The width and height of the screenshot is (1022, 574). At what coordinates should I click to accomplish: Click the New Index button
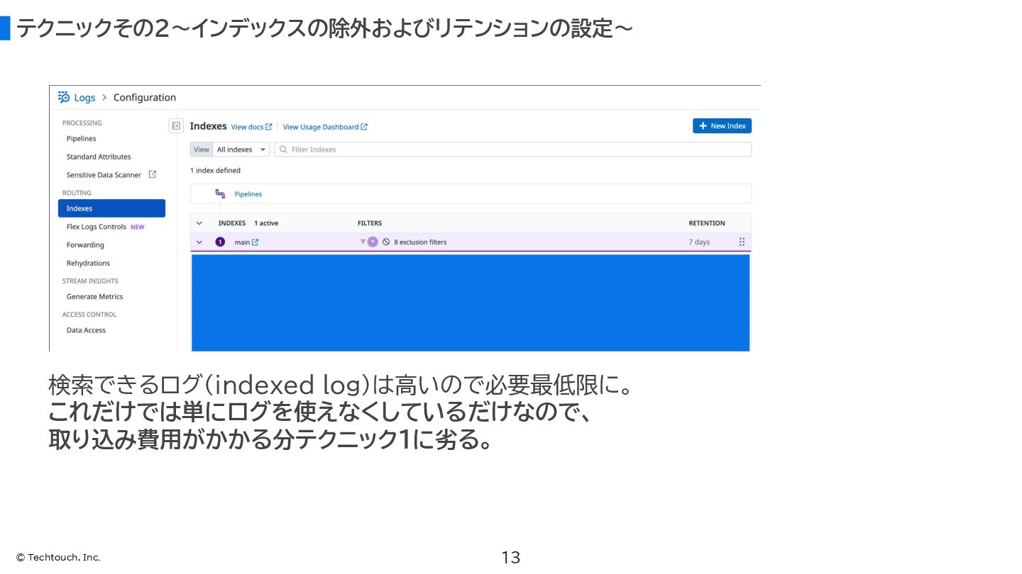click(722, 125)
